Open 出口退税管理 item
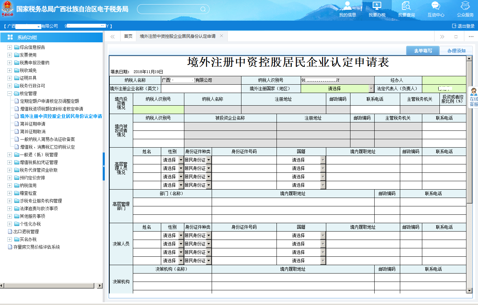Image resolution: width=478 pixels, height=305 pixels. coord(26,232)
